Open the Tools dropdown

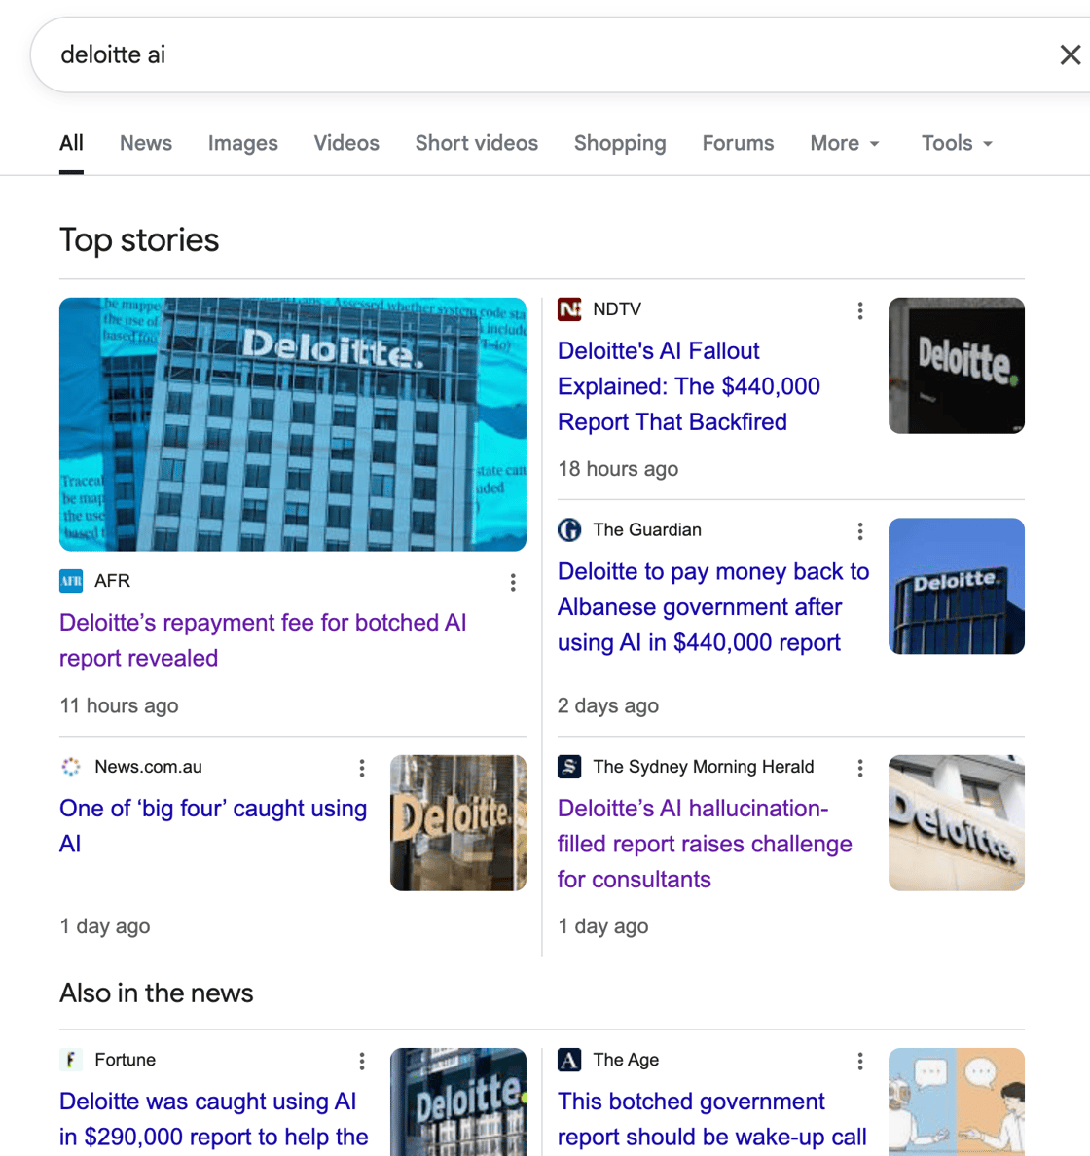pos(956,143)
